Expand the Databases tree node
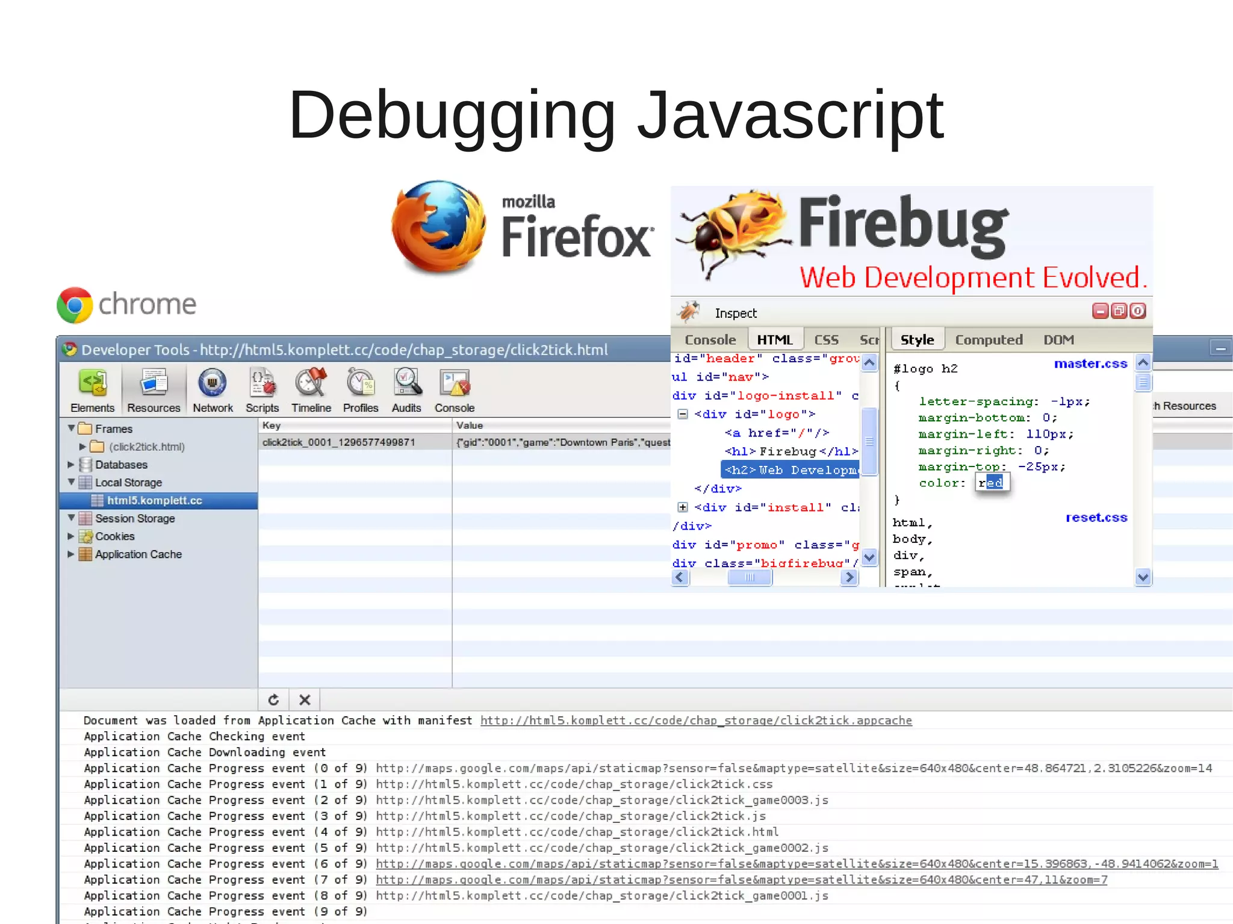The width and height of the screenshot is (1233, 924). click(x=71, y=465)
